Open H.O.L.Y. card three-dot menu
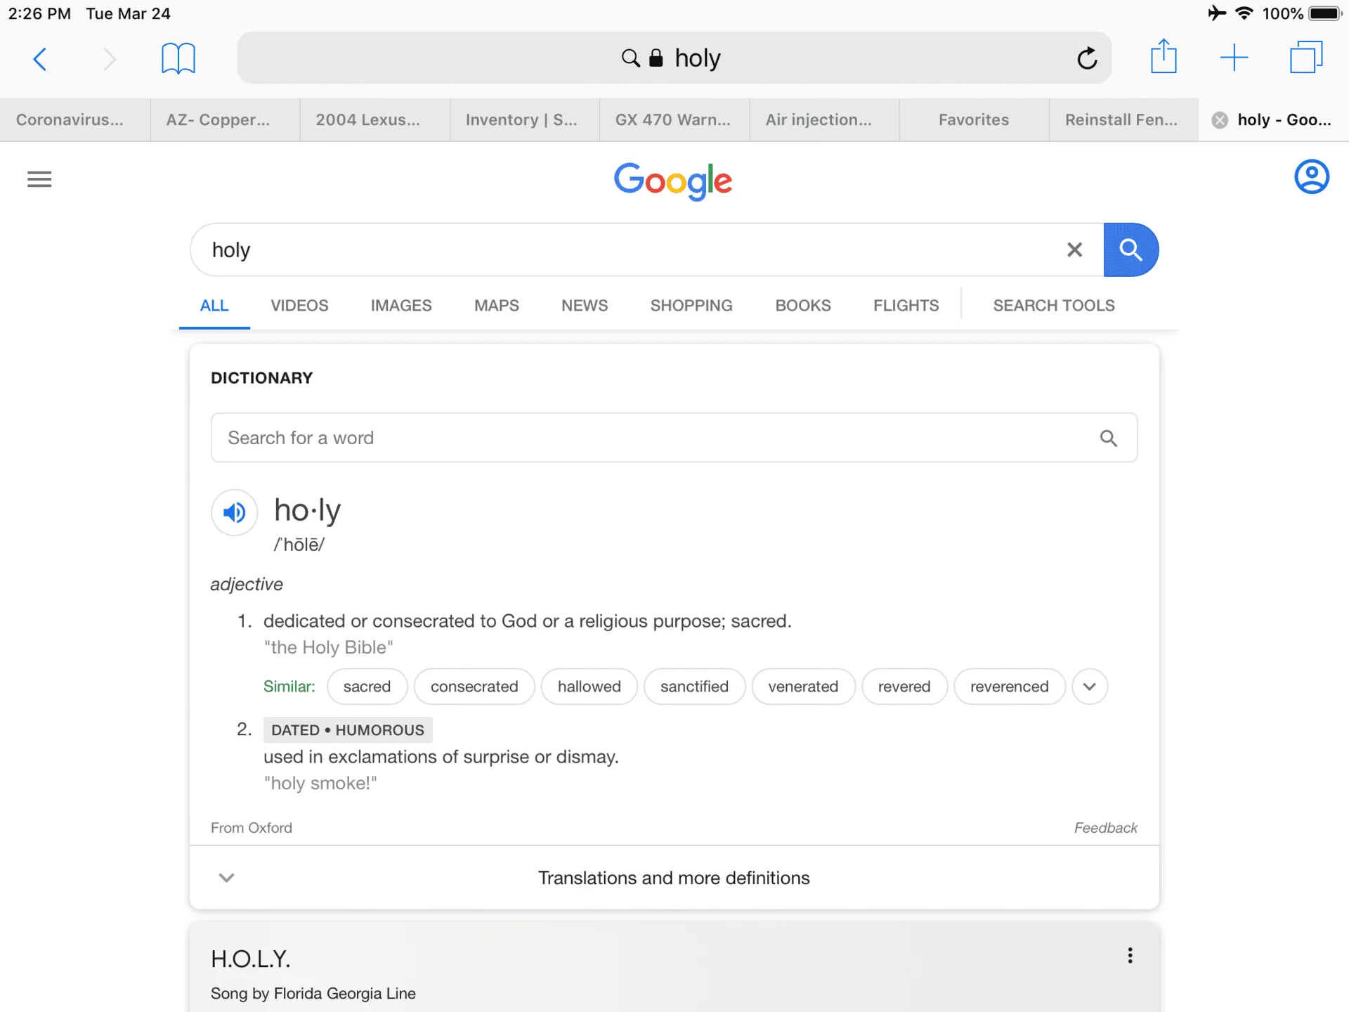This screenshot has height=1012, width=1349. point(1130,955)
